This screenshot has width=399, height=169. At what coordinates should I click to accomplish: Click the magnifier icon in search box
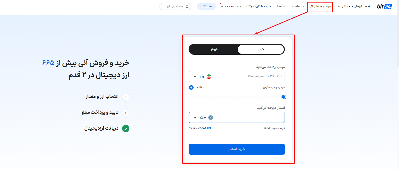click(x=187, y=7)
